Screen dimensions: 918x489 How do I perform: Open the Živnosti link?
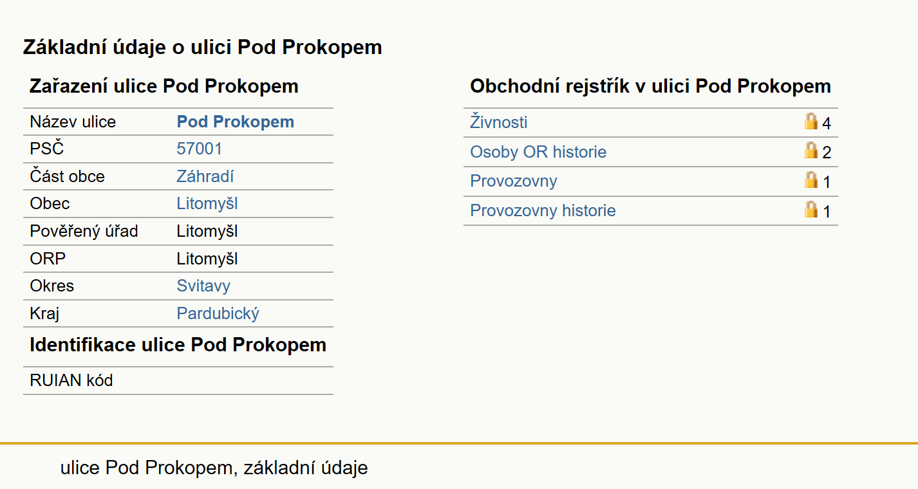click(499, 122)
